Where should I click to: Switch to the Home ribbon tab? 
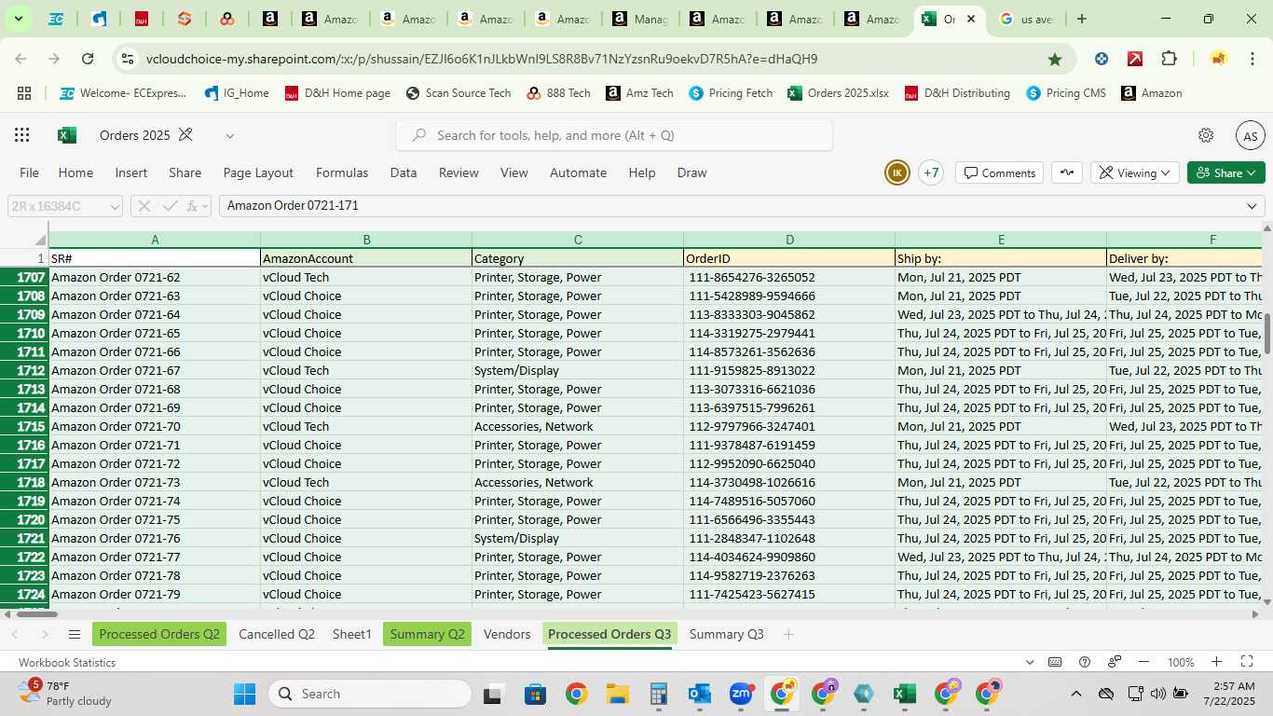click(x=75, y=172)
